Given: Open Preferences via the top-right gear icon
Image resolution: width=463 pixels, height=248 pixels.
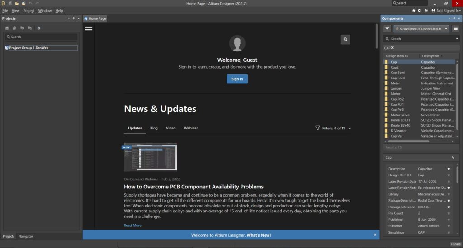Looking at the screenshot, I should pos(419,11).
